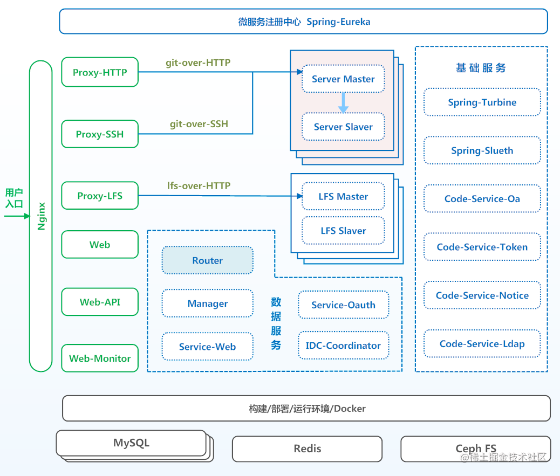Viewport: 560px width, 476px height.
Task: Select the Code-Service-Ldap box
Action: (482, 343)
